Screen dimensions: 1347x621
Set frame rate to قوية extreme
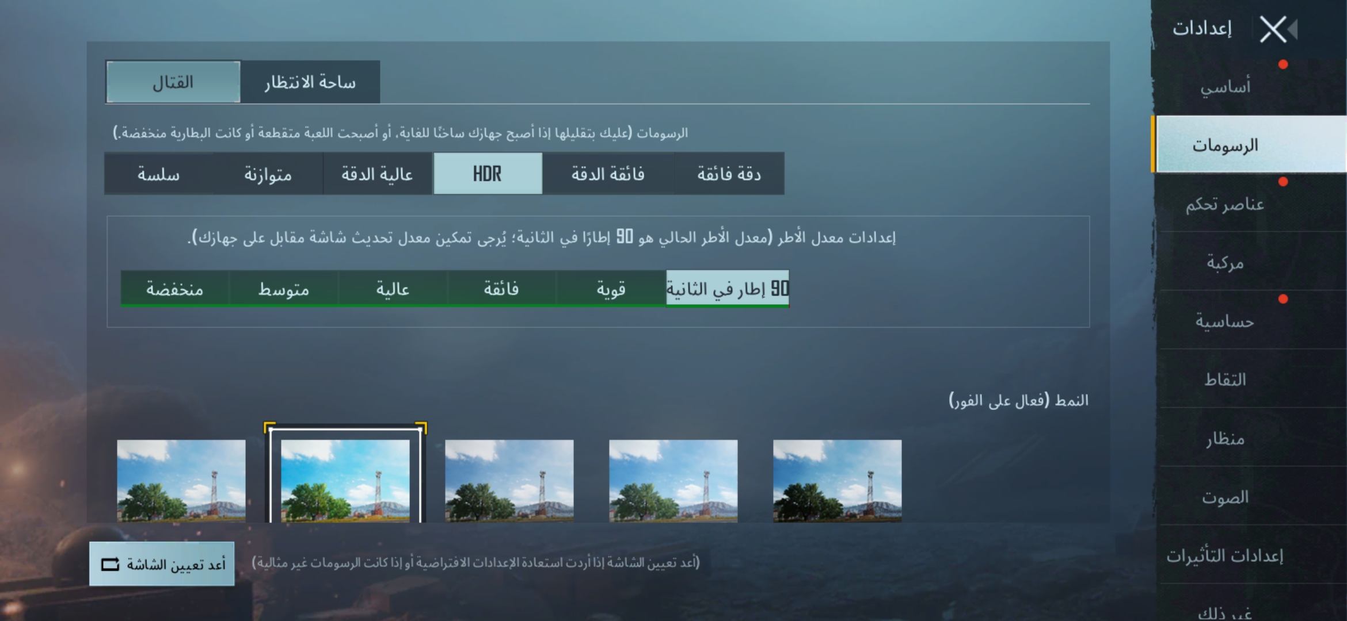click(x=611, y=289)
